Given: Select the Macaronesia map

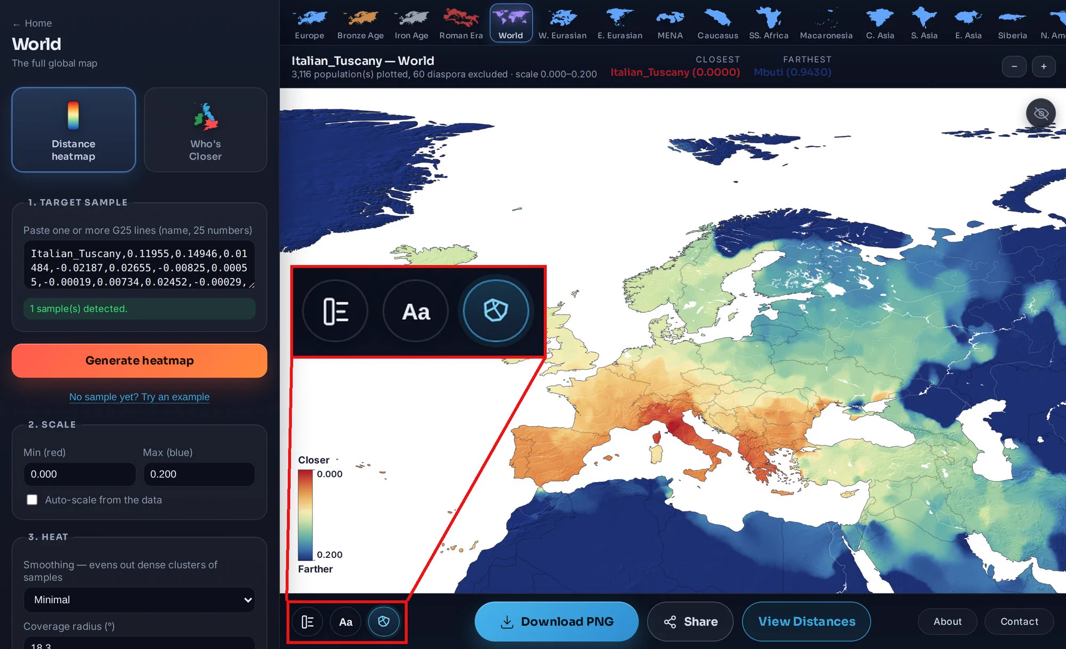Looking at the screenshot, I should [x=826, y=23].
